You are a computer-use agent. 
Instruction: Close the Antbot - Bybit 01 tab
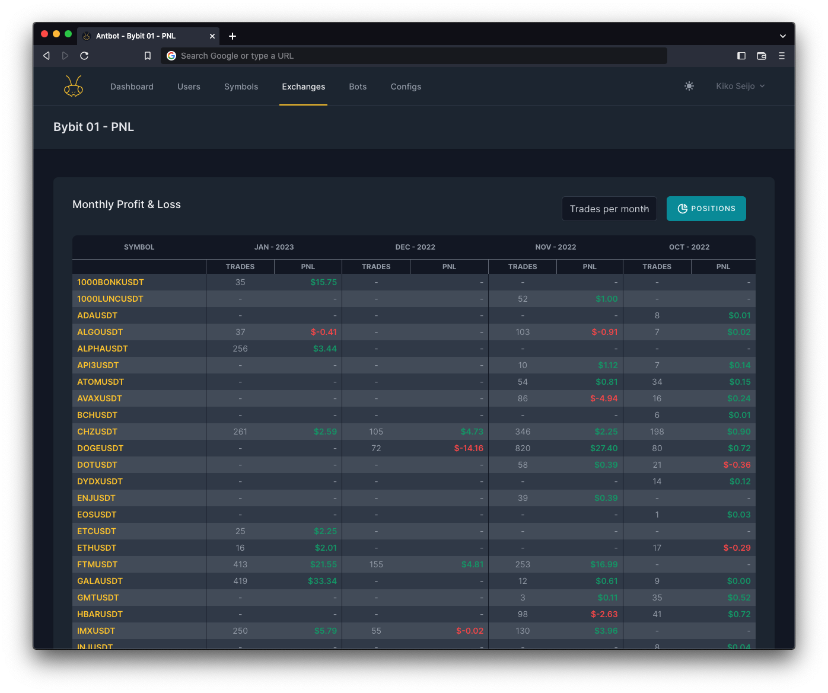coord(212,36)
